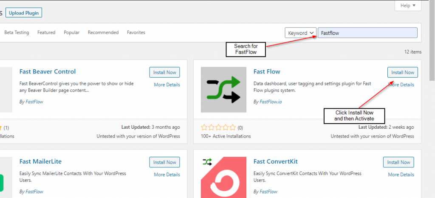
Task: Open FastFlow author link under Fast ConvertKit
Action: coord(268,192)
